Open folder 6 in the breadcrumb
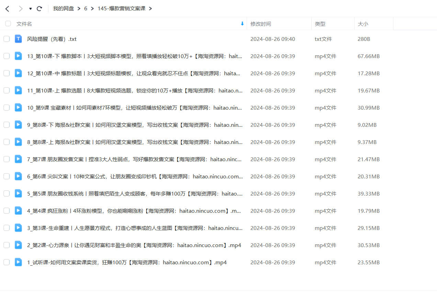437x299 pixels. tap(86, 9)
